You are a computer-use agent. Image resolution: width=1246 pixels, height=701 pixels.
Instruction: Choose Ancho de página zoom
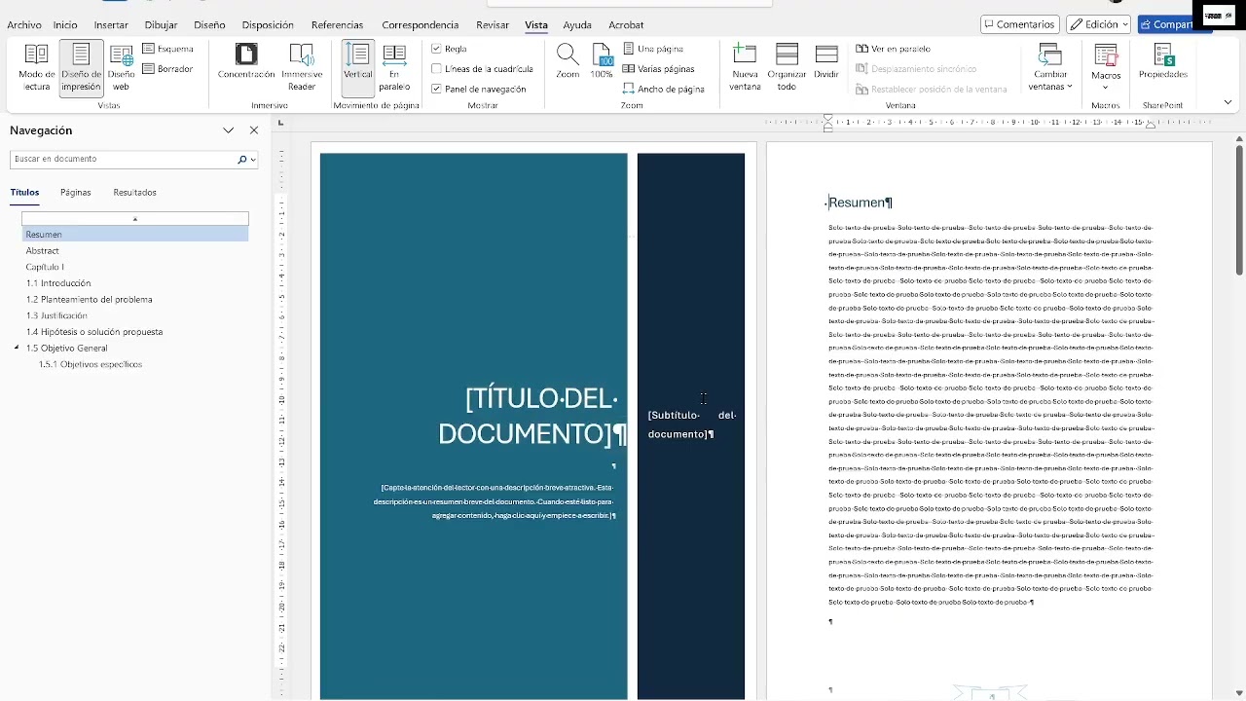[x=664, y=89]
